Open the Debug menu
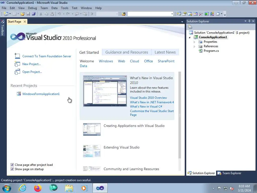 [x=32, y=8]
